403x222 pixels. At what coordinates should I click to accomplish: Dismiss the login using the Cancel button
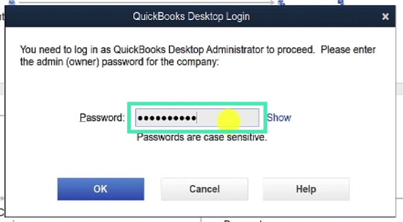tap(204, 189)
